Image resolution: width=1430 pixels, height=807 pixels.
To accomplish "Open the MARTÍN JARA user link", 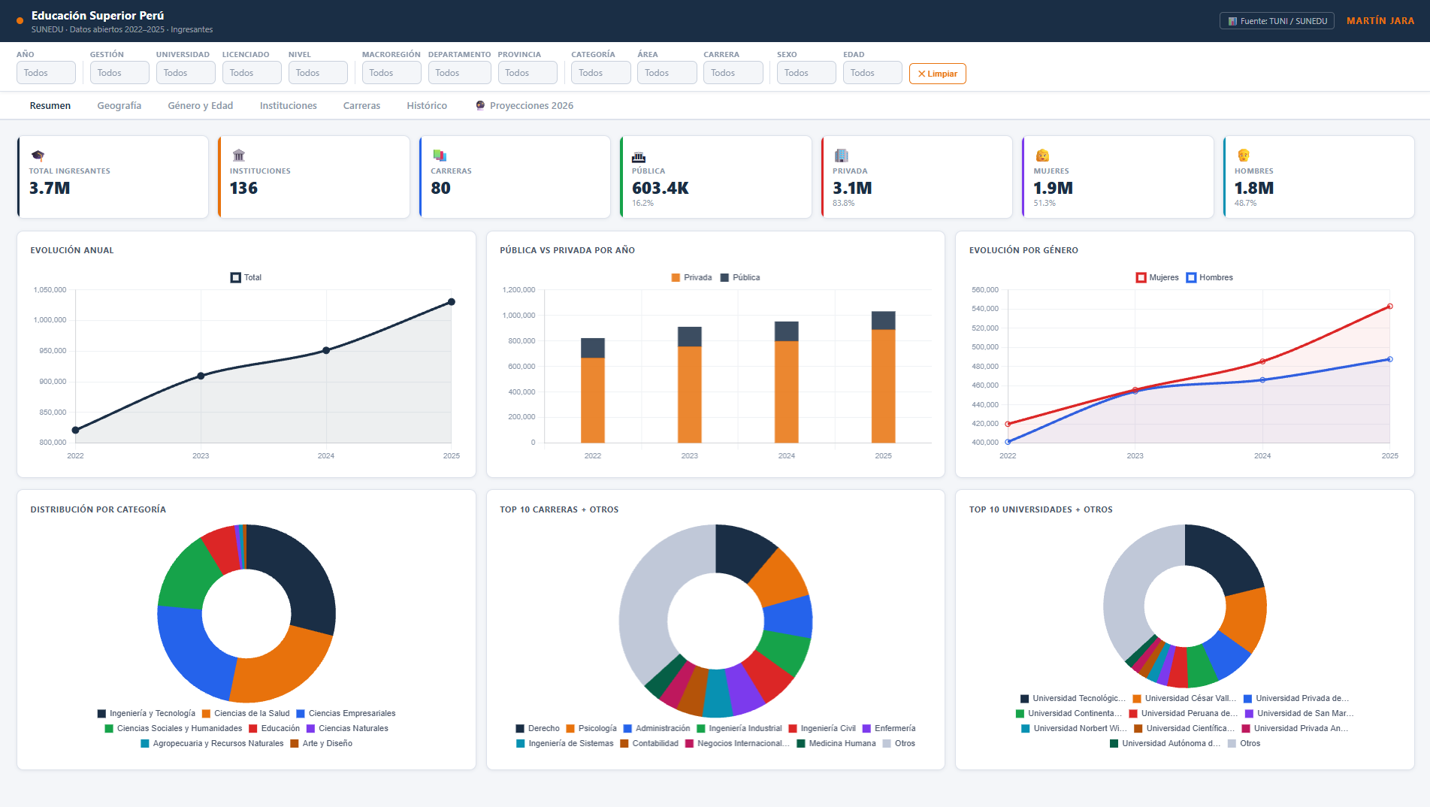I will (1380, 21).
